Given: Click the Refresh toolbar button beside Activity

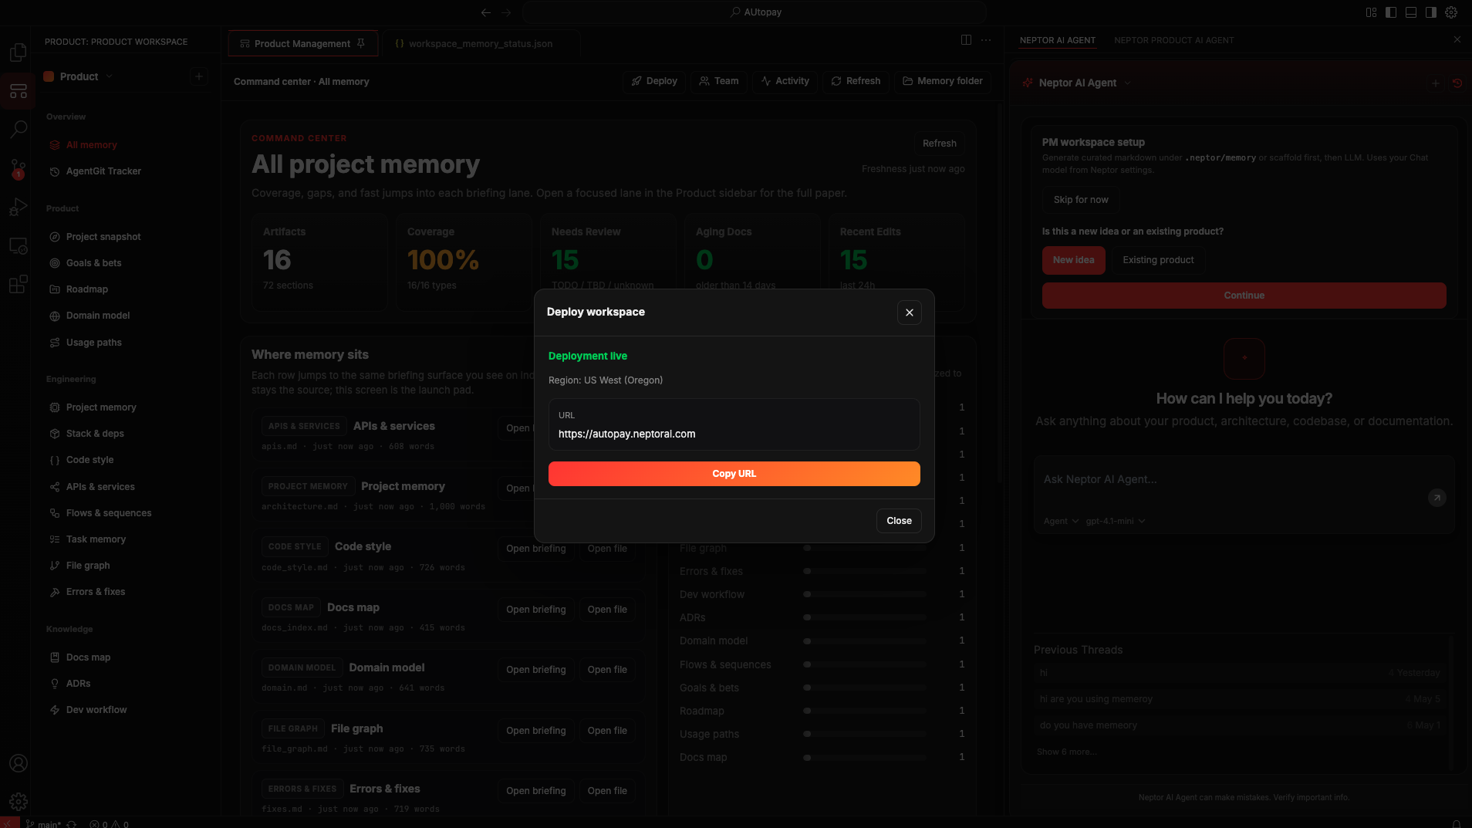Looking at the screenshot, I should pyautogui.click(x=856, y=81).
